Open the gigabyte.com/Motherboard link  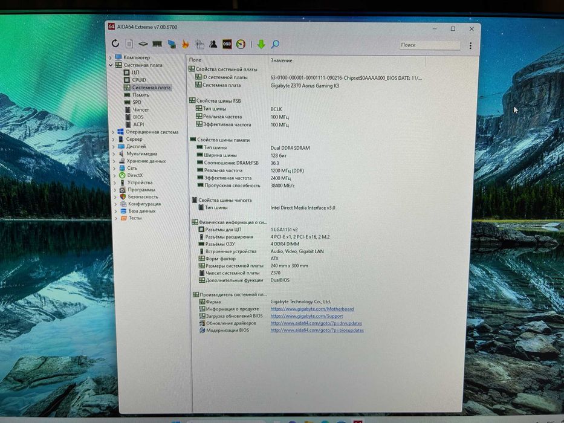point(312,309)
